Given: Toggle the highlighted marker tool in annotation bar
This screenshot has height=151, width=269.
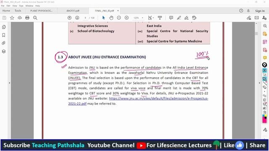Looking at the screenshot, I should tap(264, 79).
